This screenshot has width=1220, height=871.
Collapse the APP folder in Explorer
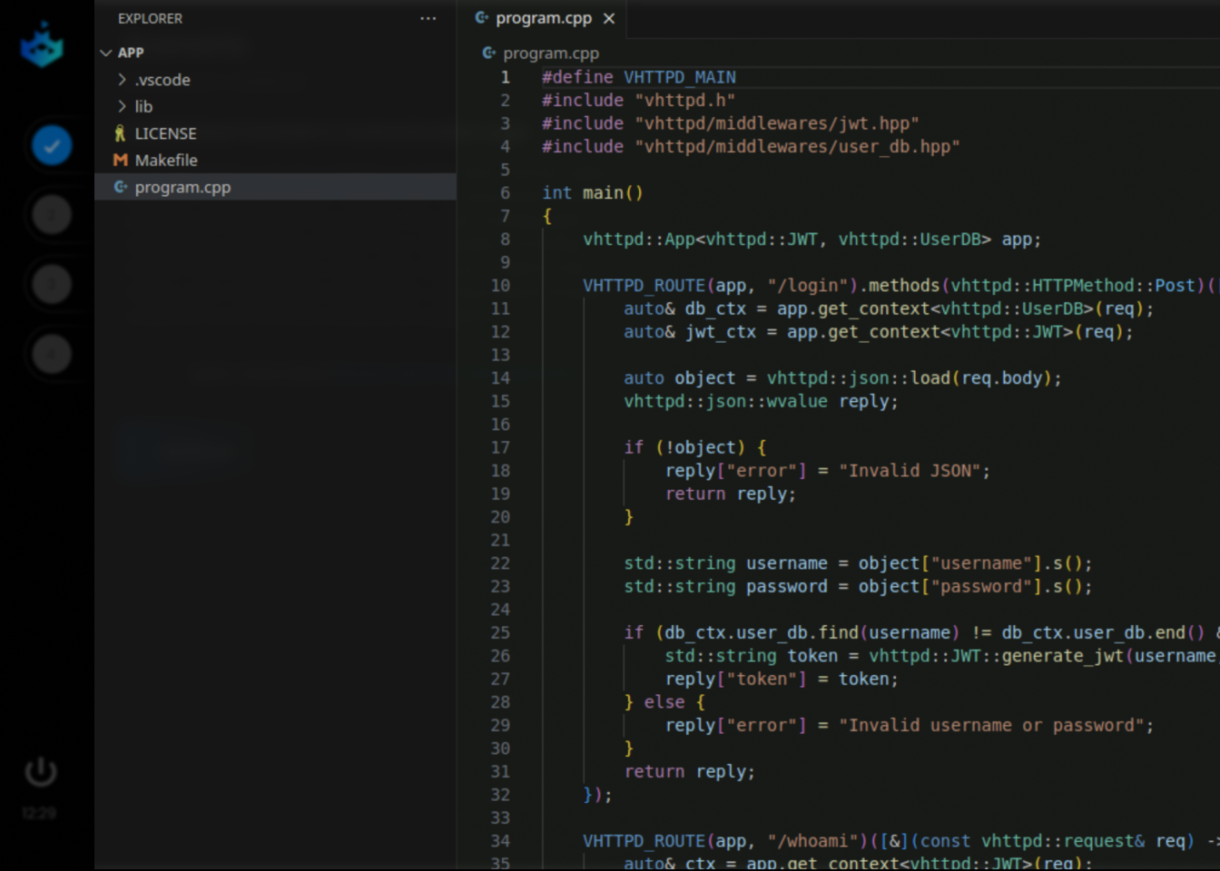[x=105, y=52]
